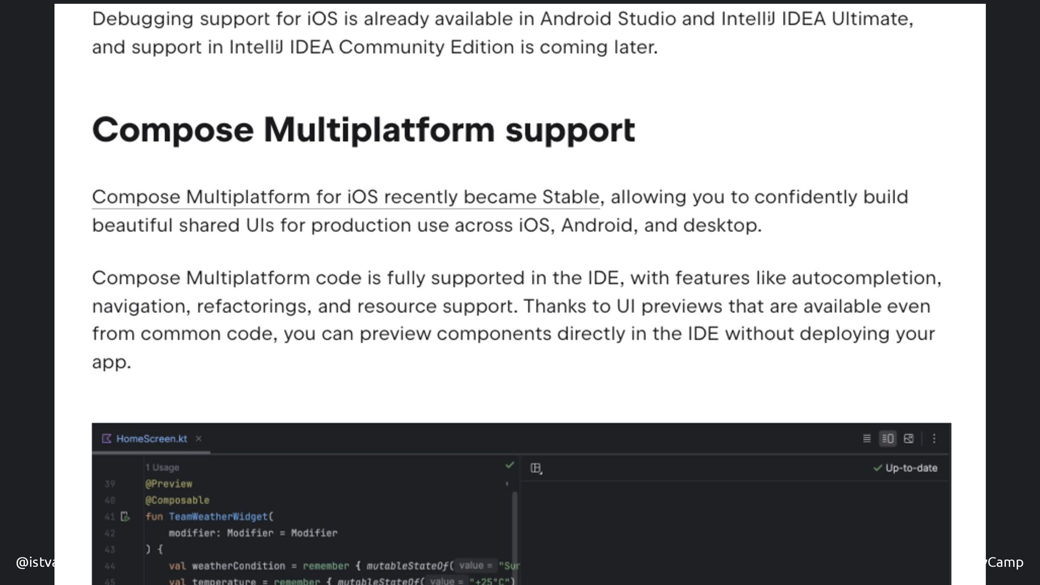Close the HomeScreen.kt tab
This screenshot has height=585, width=1040.
[x=199, y=439]
